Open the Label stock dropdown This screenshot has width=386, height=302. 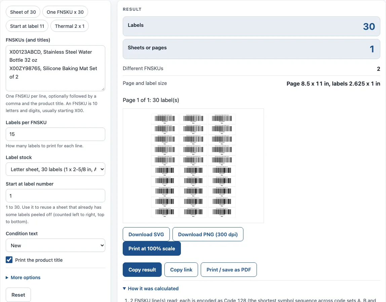(55, 169)
